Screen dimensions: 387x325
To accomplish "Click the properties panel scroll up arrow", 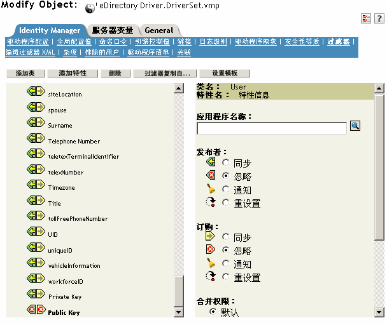I will (x=379, y=88).
